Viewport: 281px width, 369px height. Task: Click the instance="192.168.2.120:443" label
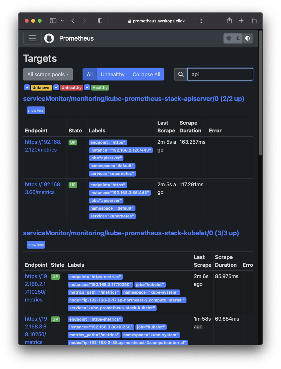(x=121, y=150)
